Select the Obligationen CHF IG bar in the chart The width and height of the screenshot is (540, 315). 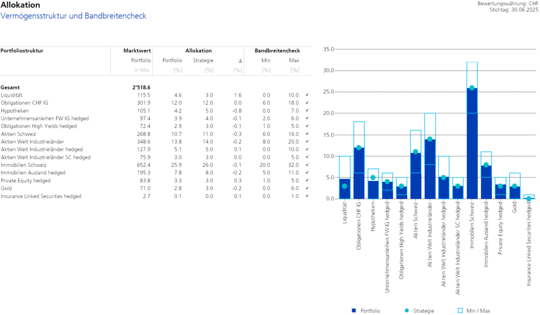click(359, 174)
